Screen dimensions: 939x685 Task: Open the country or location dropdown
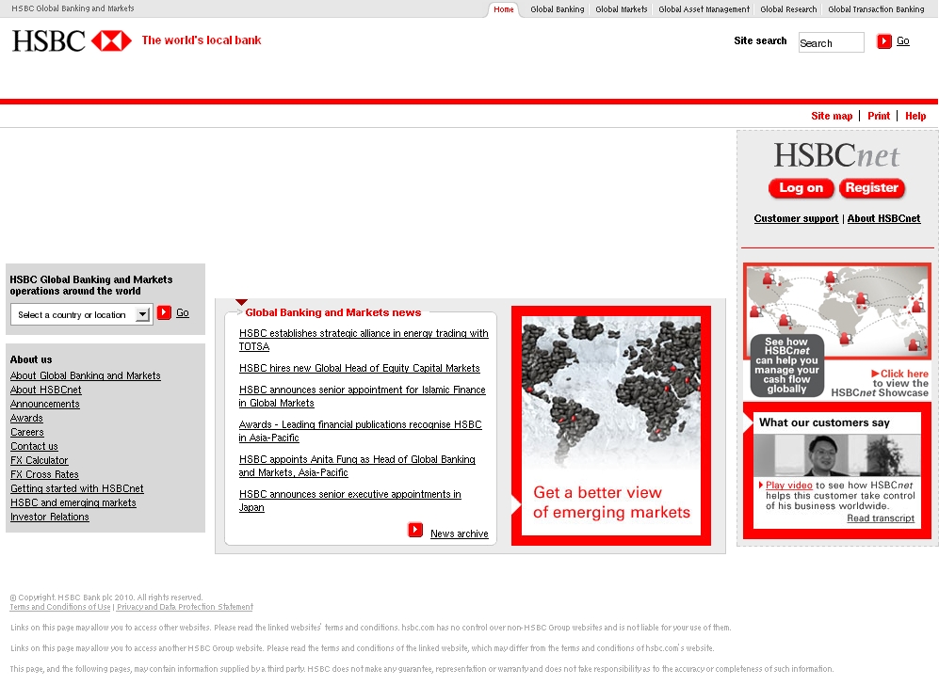(80, 314)
